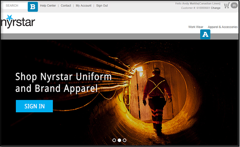Image resolution: width=240 pixels, height=147 pixels.
Task: Click the blue A callout marker
Action: point(206,34)
